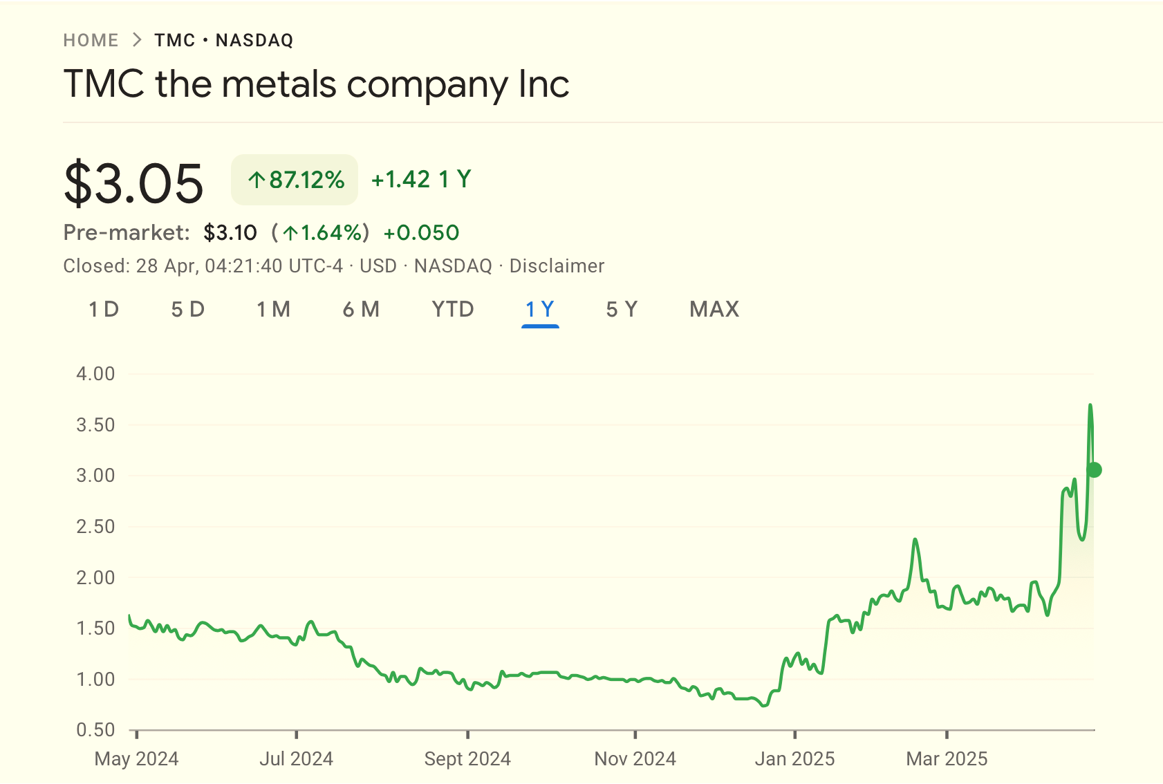Click the pre-market up arrow icon
Screen dimensions: 1163x784
pos(290,233)
